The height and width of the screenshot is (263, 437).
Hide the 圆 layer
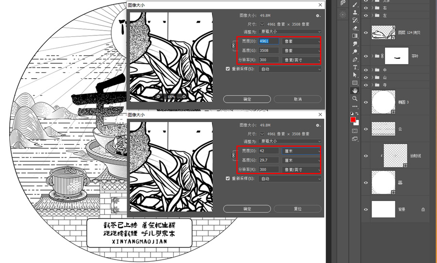tap(366, 183)
